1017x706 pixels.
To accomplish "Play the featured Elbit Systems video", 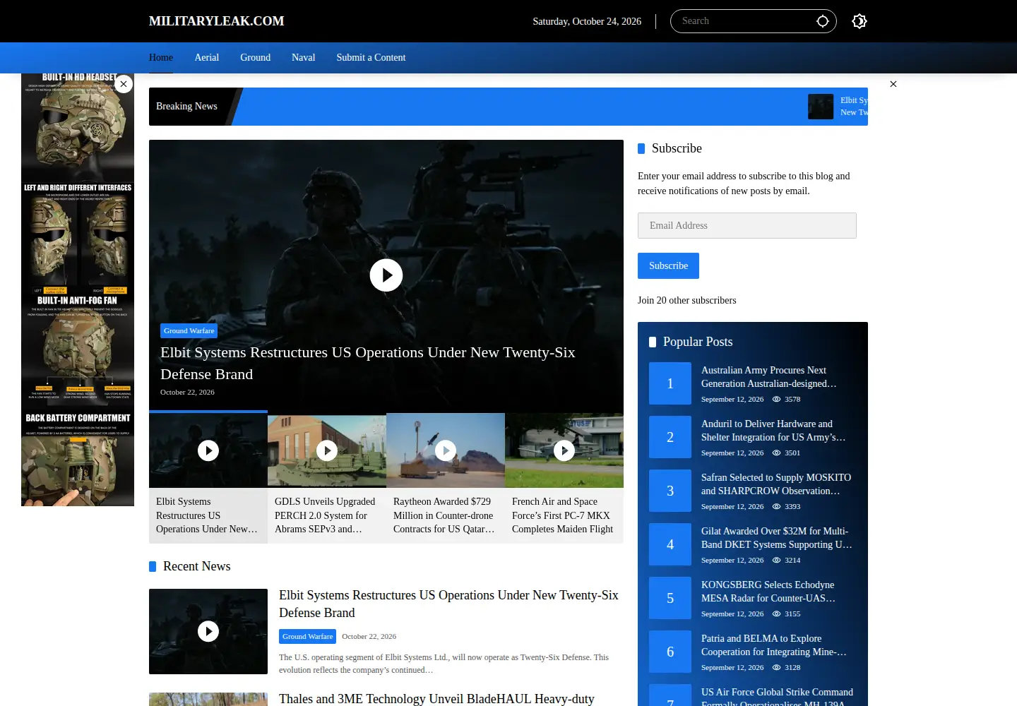I will (386, 275).
